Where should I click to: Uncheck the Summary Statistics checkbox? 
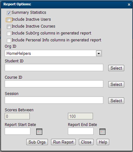pyautogui.click(x=9, y=13)
